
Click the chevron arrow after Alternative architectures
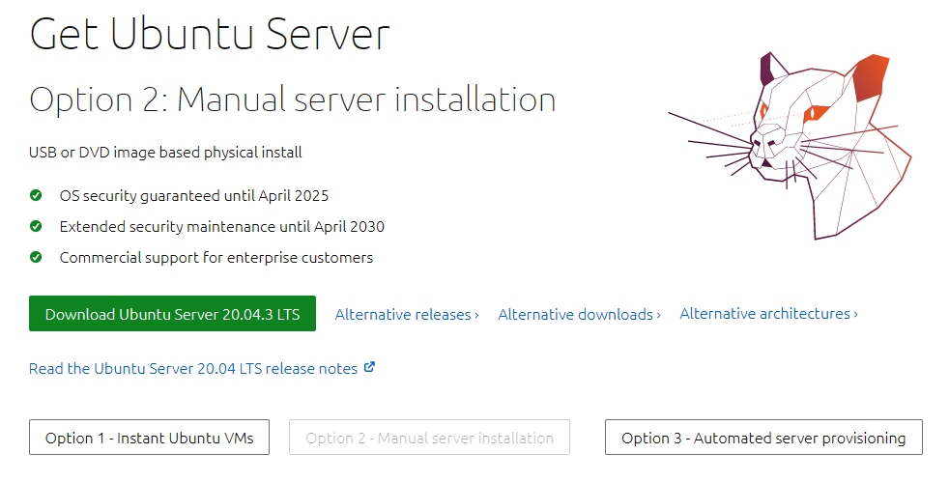(856, 314)
